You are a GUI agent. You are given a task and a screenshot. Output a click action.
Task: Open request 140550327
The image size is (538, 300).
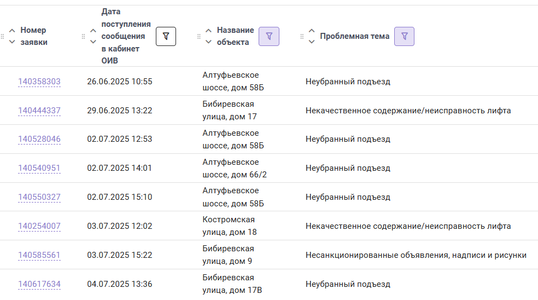[39, 197]
